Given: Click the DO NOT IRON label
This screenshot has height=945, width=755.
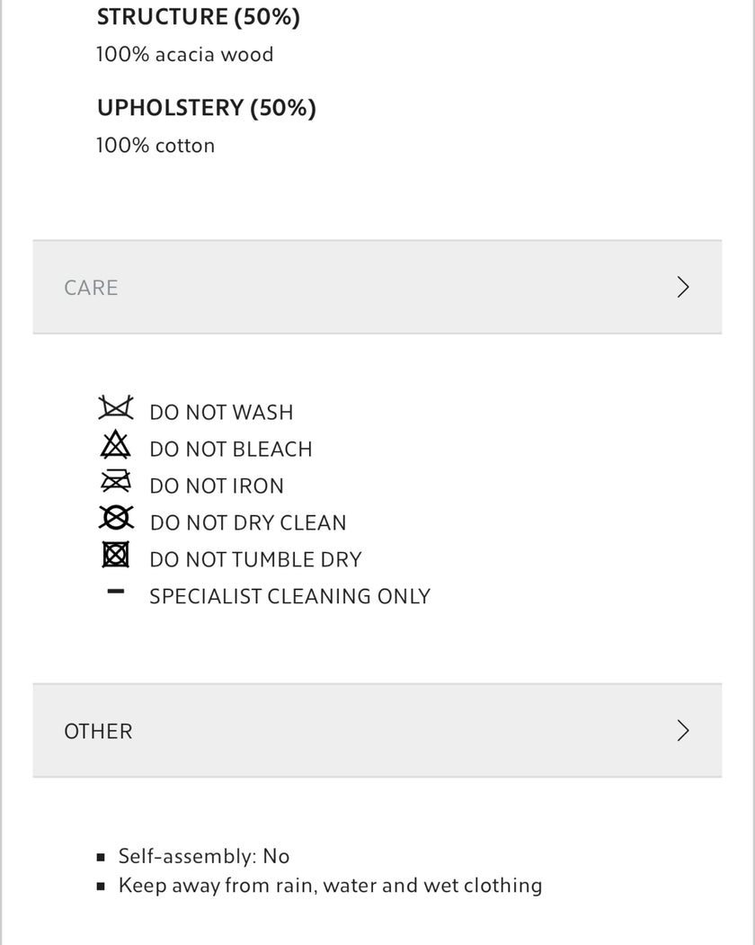Looking at the screenshot, I should coord(217,486).
